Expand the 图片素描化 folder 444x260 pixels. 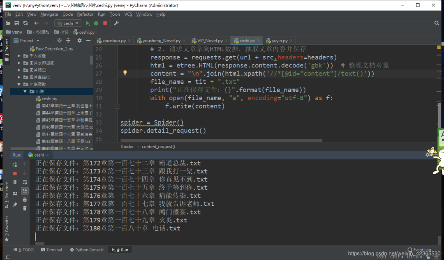[19, 77]
